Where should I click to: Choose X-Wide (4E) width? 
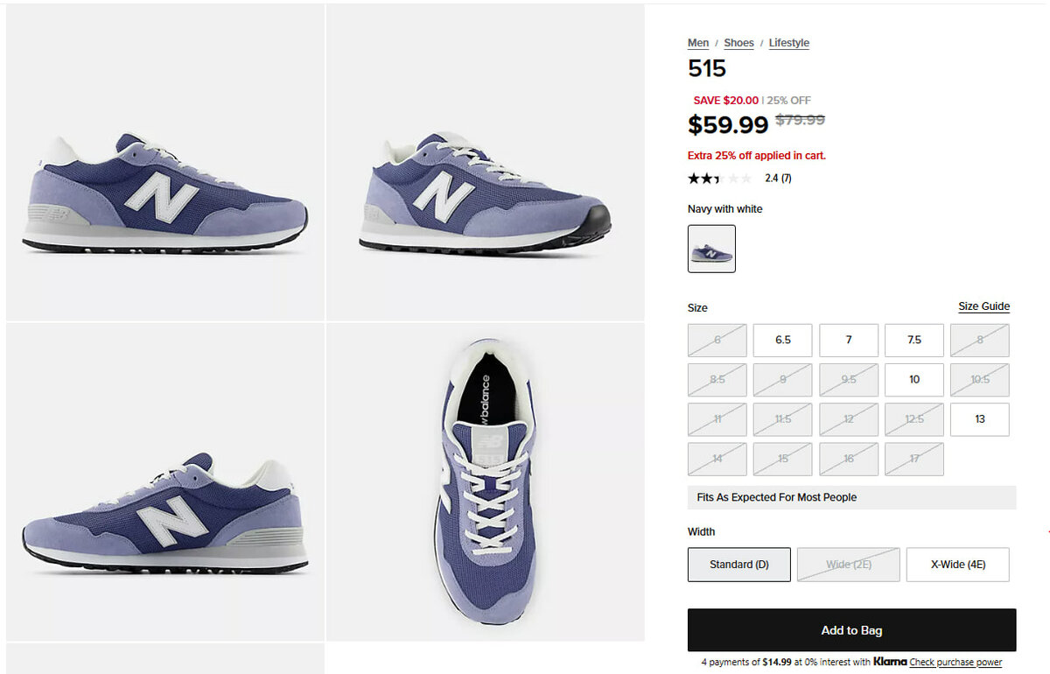tap(957, 565)
